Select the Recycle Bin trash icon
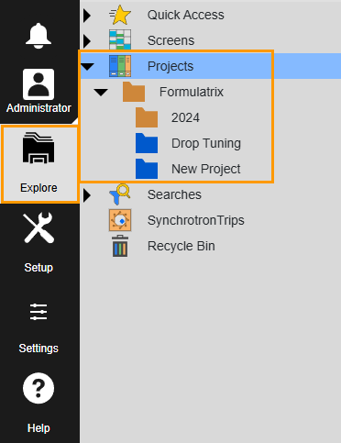The height and width of the screenshot is (443, 341). pyautogui.click(x=120, y=246)
